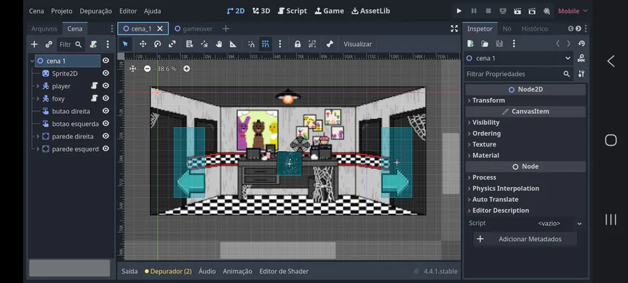Viewport: 628px width, 283px height.
Task: Open the Depuração menu
Action: tap(96, 11)
